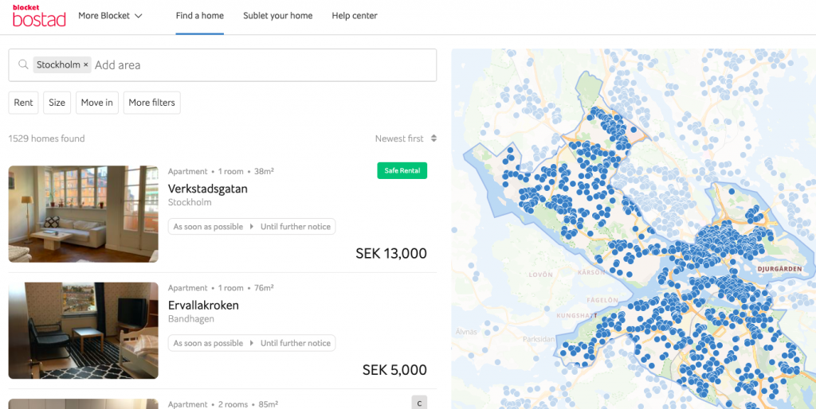Open the Verkstadsgatan listing title
The height and width of the screenshot is (409, 816).
coord(208,189)
